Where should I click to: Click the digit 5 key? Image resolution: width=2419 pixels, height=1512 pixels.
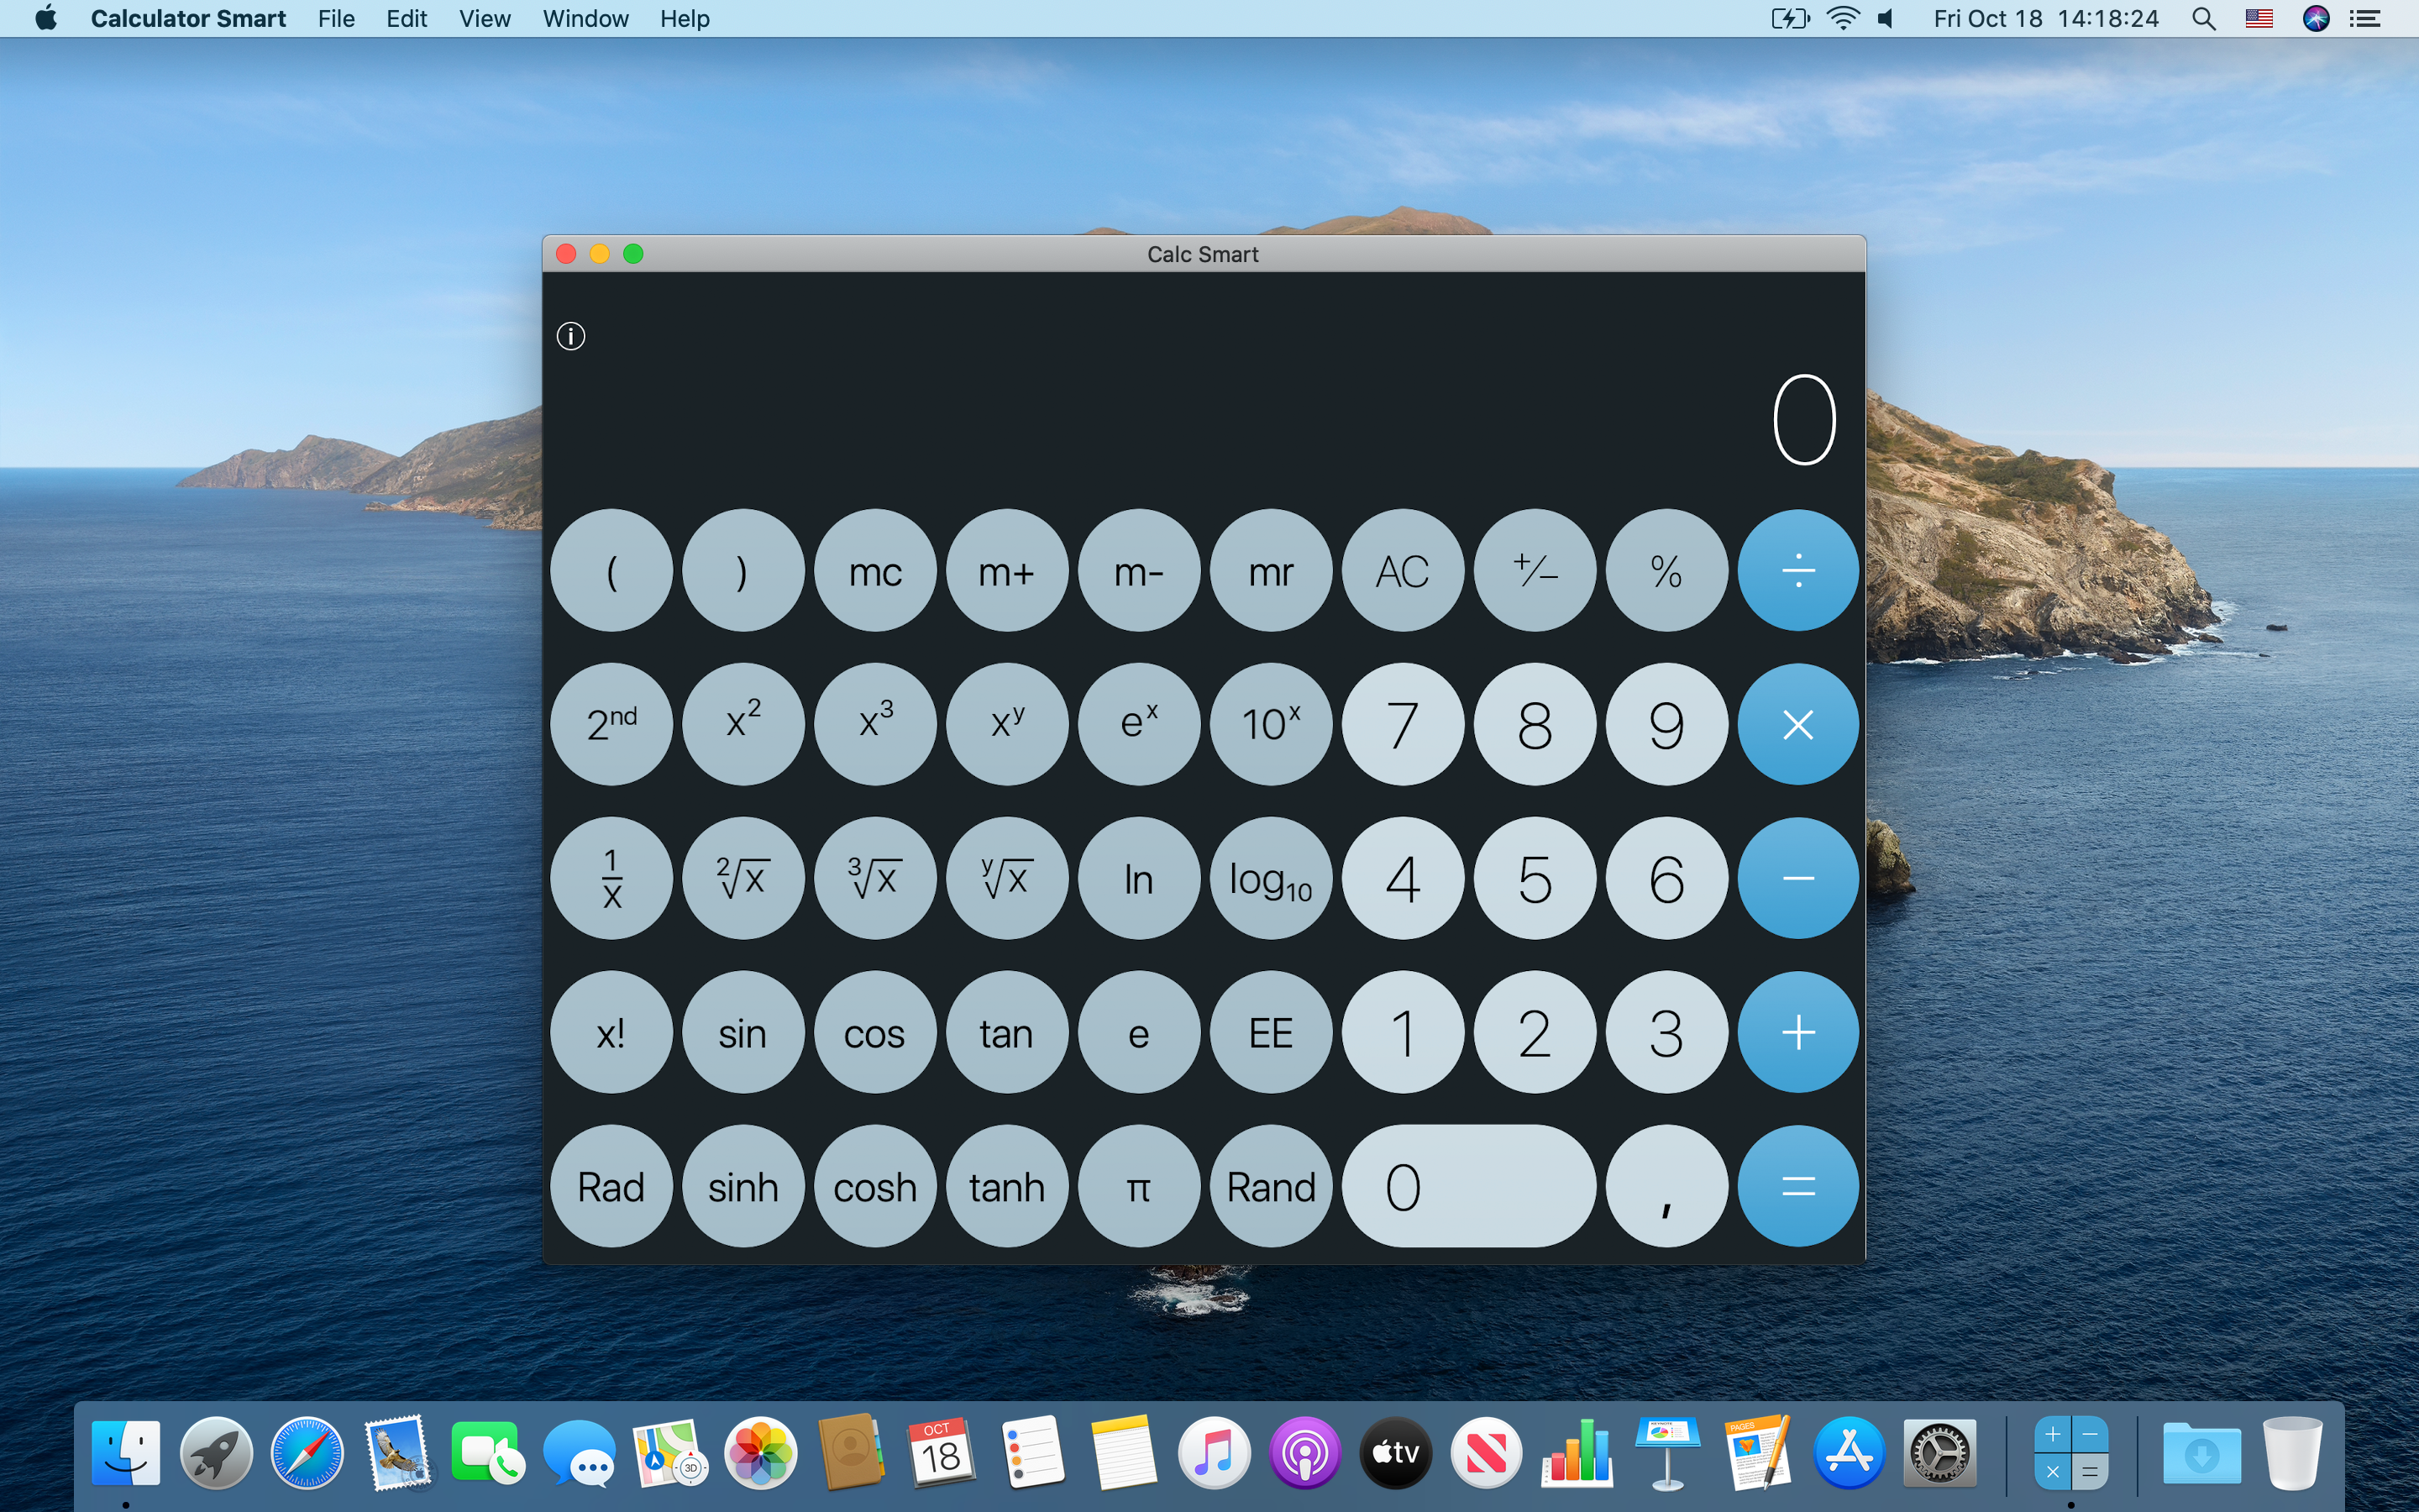coord(1535,879)
